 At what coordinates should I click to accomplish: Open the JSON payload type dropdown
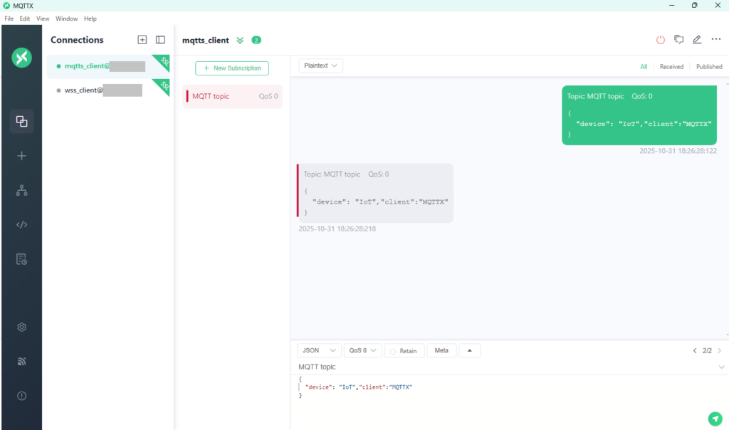[x=318, y=351]
